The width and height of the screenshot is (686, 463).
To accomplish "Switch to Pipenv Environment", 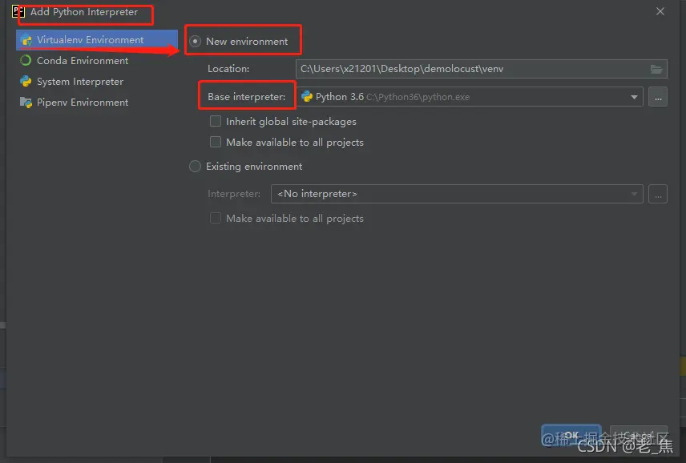I will point(83,103).
